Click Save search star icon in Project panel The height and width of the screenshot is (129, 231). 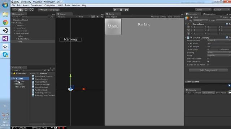[52, 71]
